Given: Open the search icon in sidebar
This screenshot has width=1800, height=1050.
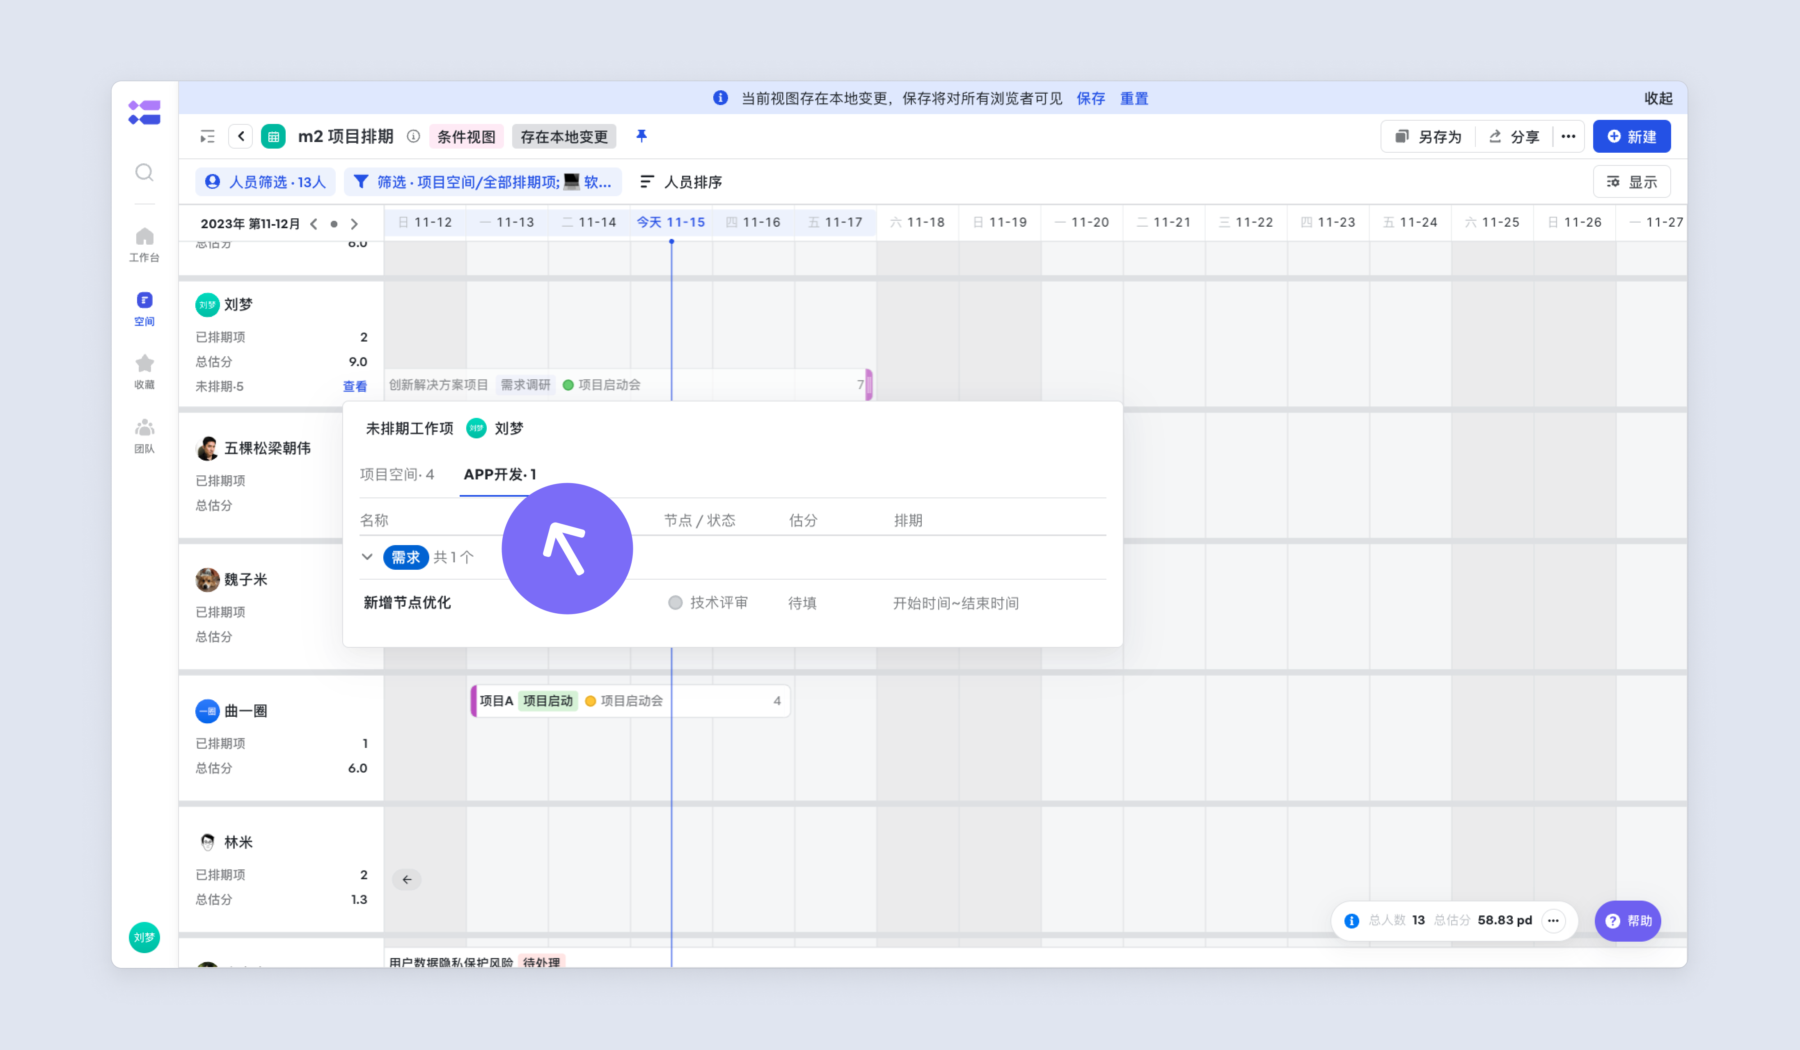Looking at the screenshot, I should click(144, 172).
